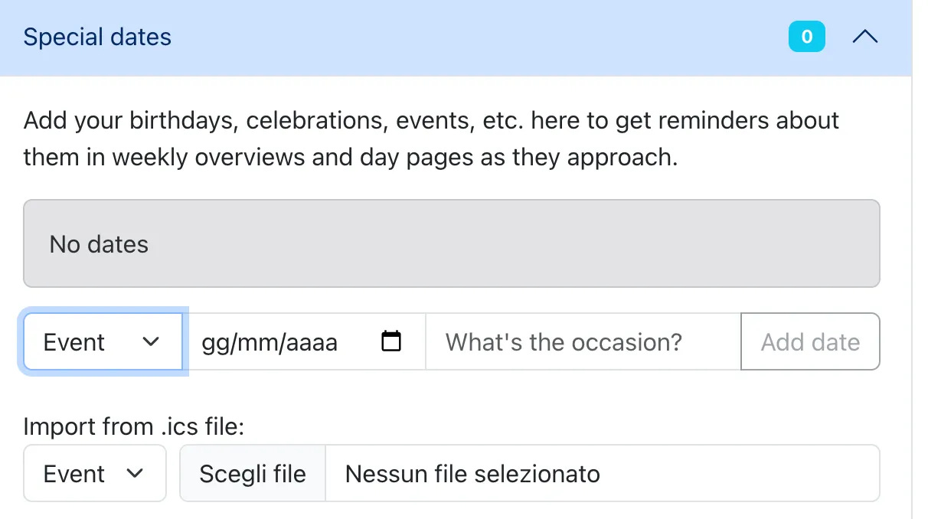Image resolution: width=928 pixels, height=519 pixels.
Task: Open the calendar picker icon in date field
Action: pos(391,341)
